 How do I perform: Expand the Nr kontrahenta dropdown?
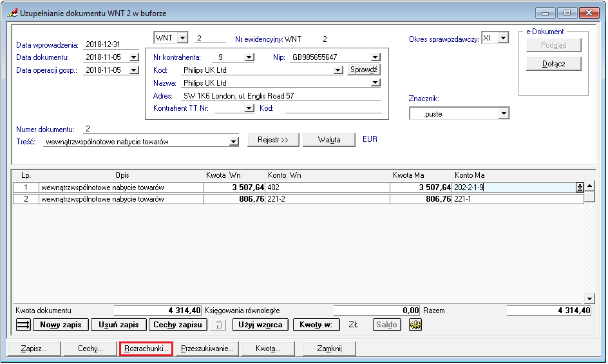249,57
